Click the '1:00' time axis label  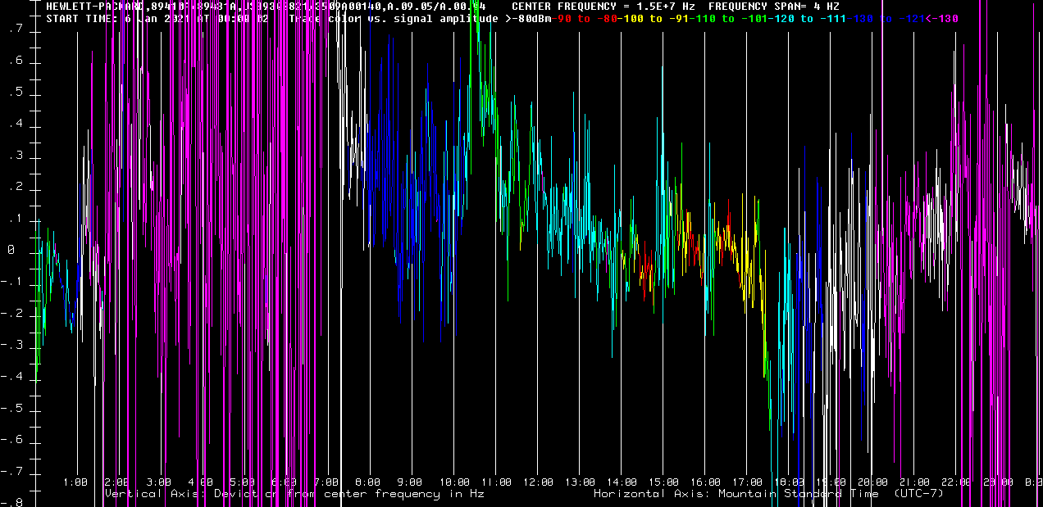tap(75, 482)
